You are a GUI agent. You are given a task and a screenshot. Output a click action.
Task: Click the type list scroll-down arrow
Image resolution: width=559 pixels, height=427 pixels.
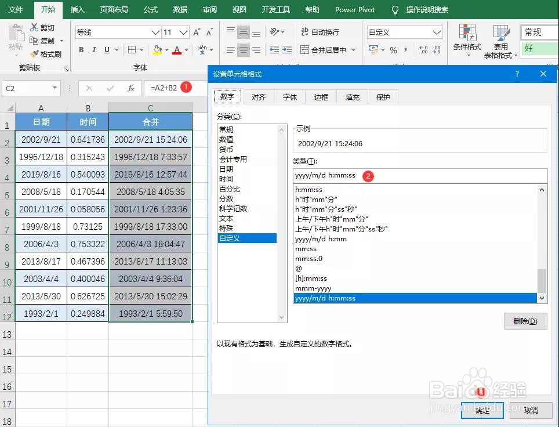pos(542,298)
